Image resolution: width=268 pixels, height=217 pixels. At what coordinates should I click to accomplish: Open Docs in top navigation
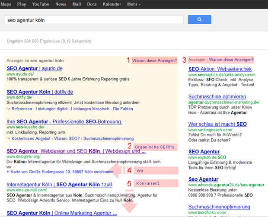coord(92,4)
